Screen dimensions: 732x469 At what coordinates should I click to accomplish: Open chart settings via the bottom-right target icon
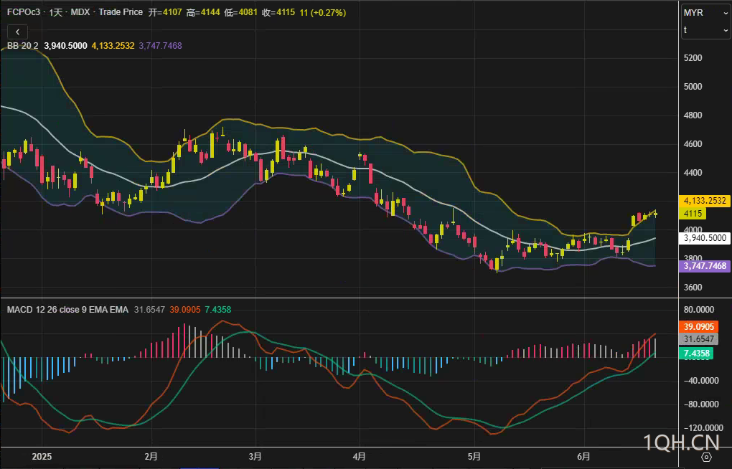(x=706, y=457)
